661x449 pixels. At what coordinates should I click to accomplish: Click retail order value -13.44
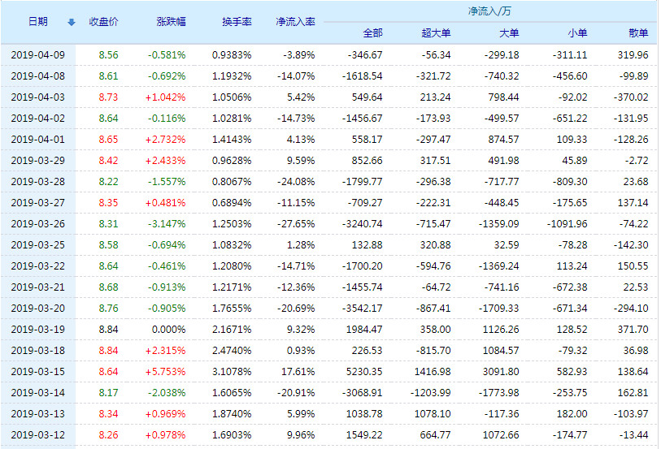coord(633,435)
